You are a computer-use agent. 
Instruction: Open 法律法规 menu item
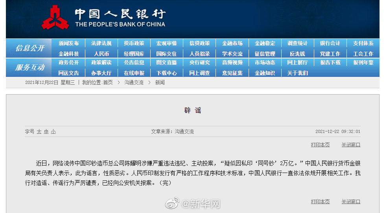point(101,43)
